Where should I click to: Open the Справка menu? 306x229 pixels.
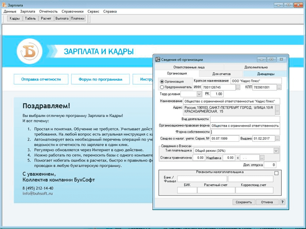[110, 12]
